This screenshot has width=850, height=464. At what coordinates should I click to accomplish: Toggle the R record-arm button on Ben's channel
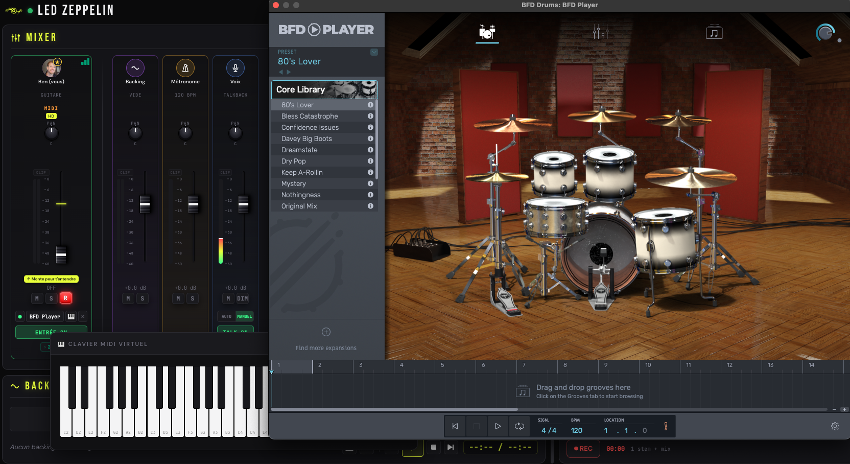click(65, 298)
